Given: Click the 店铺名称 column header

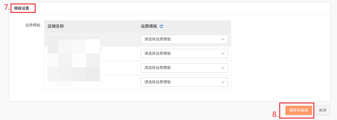Looking at the screenshot, I should [x=56, y=27].
